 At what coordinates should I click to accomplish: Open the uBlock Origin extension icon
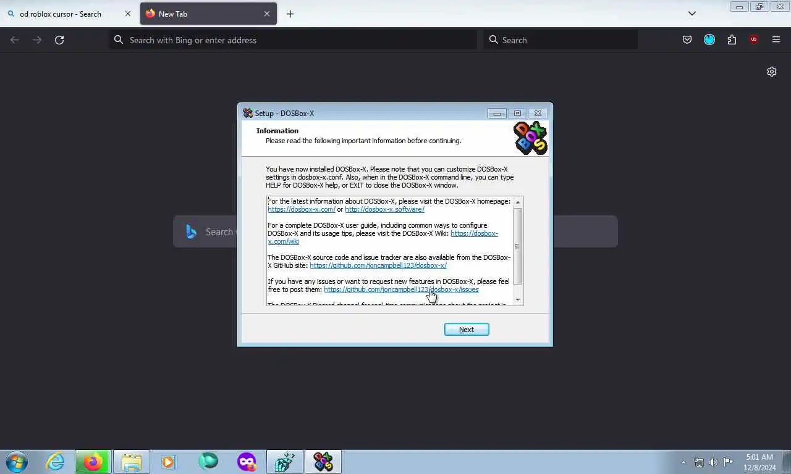coord(754,40)
